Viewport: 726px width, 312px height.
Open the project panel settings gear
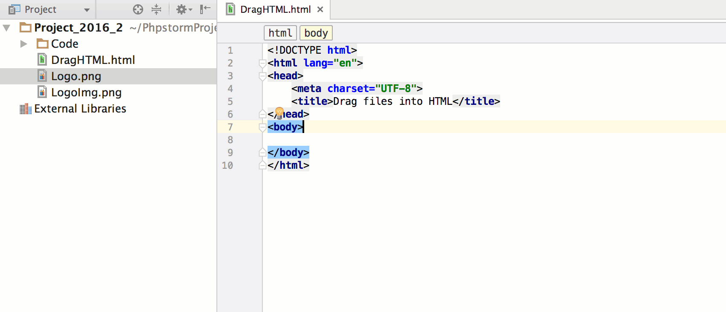(184, 9)
